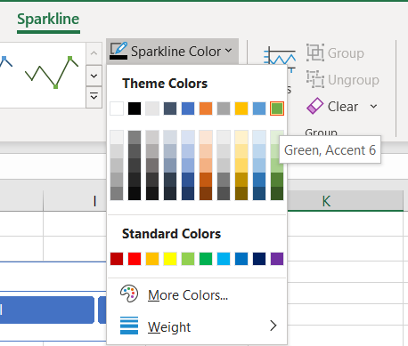The image size is (408, 346).
Task: Open the Sparkline ribbon tab
Action: coord(48,20)
